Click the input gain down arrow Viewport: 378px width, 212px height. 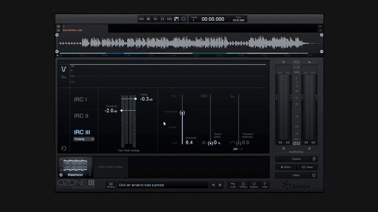283,62
